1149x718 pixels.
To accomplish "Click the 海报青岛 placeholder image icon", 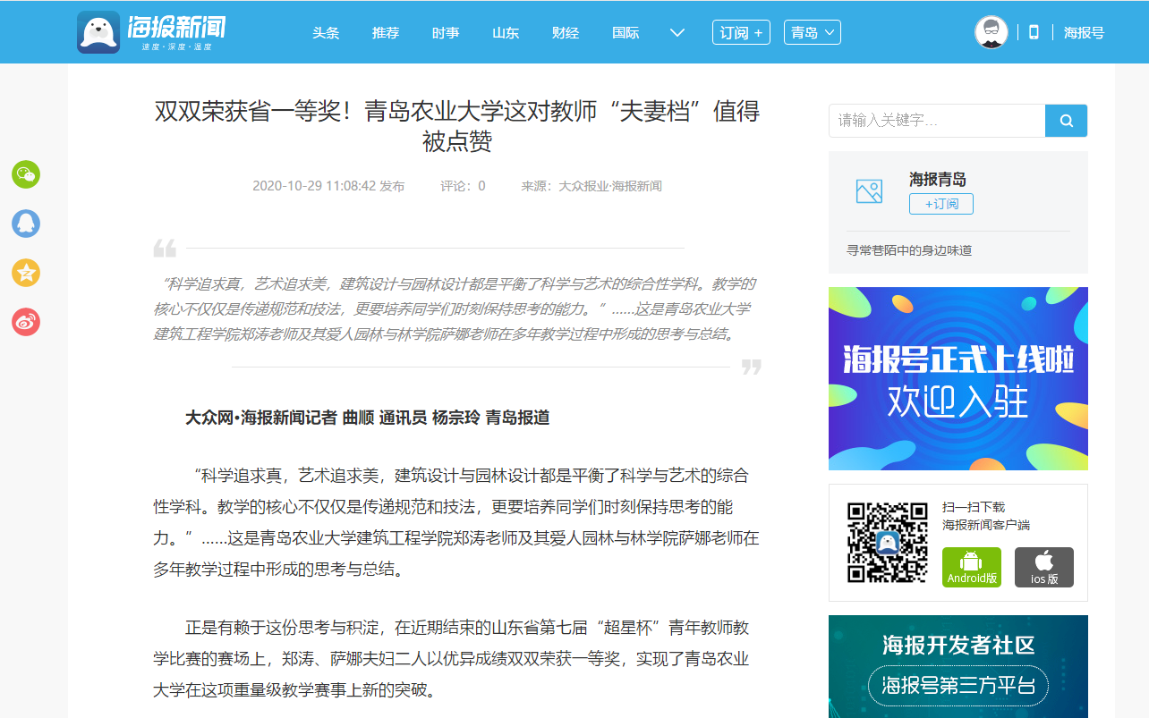I will point(869,191).
